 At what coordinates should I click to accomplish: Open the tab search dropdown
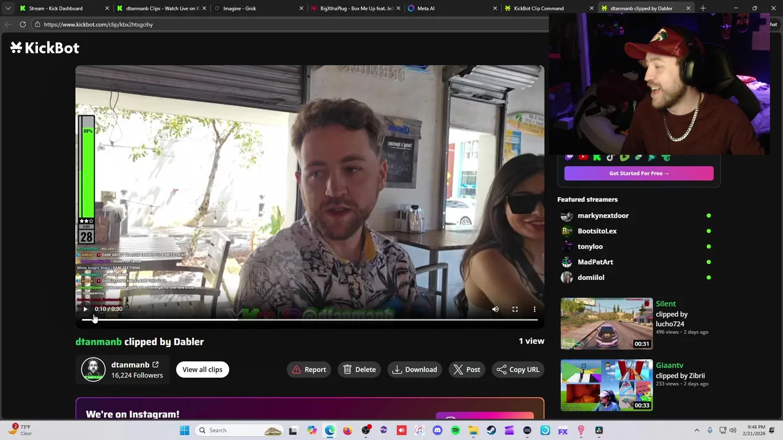tap(8, 9)
